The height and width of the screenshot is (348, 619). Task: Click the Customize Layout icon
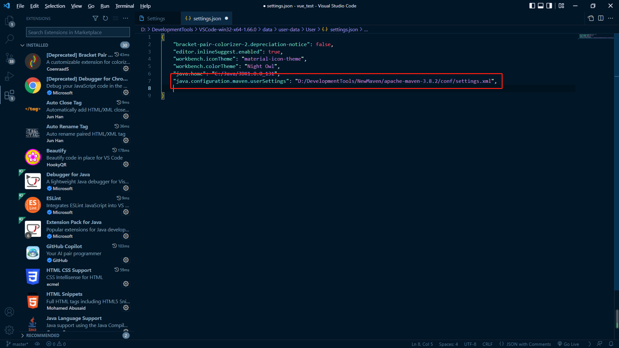coord(561,6)
